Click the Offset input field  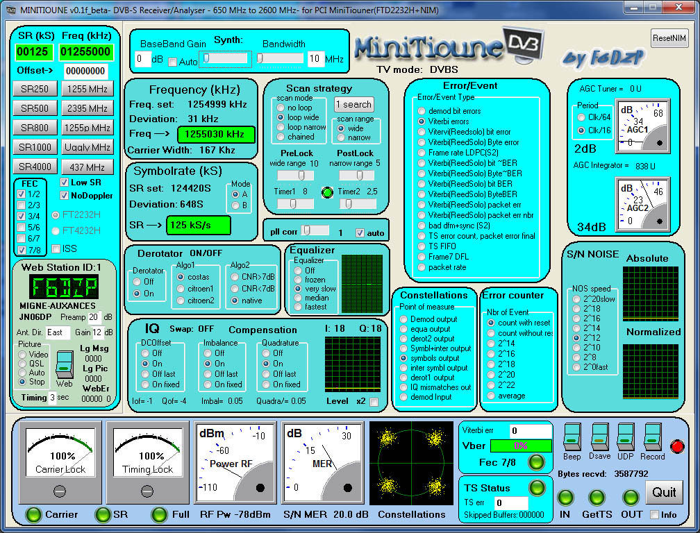click(x=86, y=71)
